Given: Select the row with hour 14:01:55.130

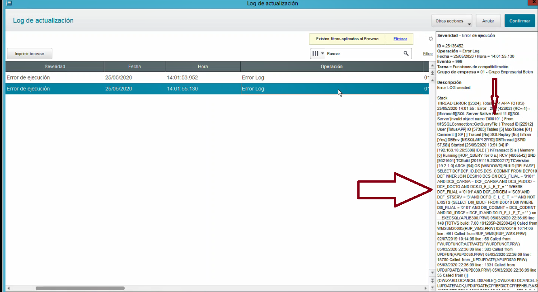Looking at the screenshot, I should coord(217,89).
